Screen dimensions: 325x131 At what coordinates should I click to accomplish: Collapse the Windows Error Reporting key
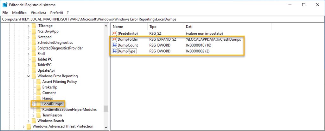[x=29, y=76]
